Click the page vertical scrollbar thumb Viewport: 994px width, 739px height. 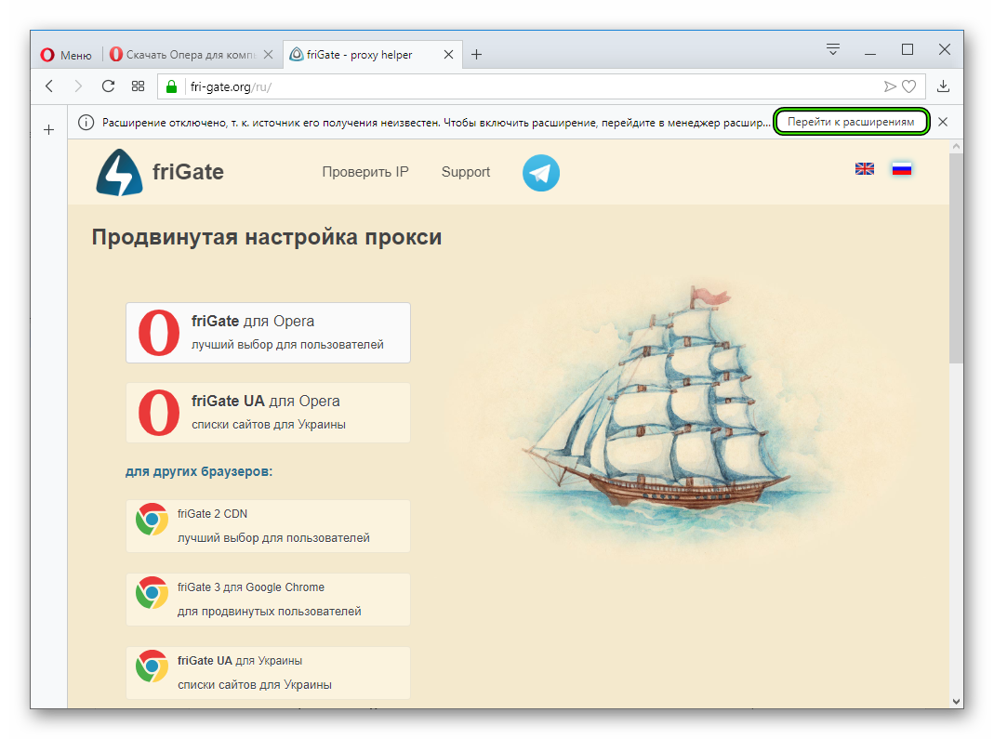click(x=956, y=257)
